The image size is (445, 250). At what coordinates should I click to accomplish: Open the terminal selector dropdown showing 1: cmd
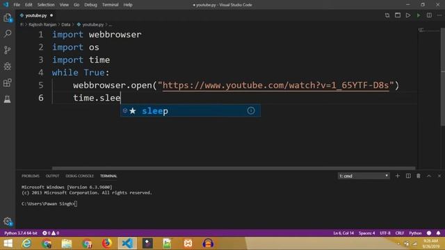tap(364, 176)
